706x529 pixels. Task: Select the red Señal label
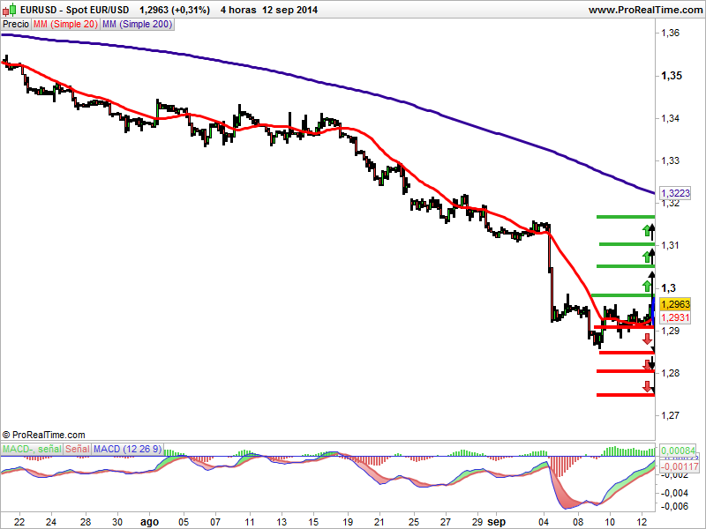pos(78,449)
